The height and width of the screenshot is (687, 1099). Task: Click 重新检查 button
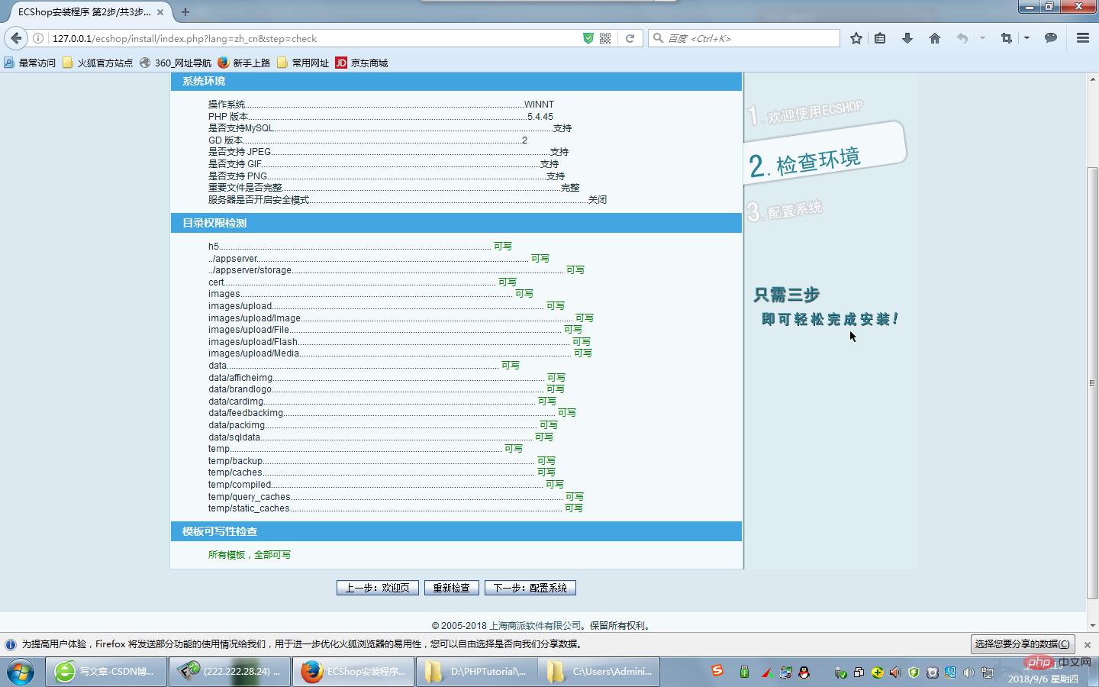pyautogui.click(x=451, y=588)
